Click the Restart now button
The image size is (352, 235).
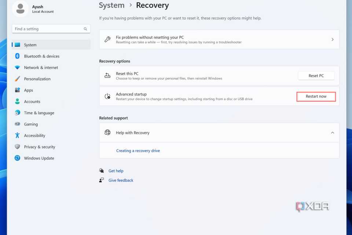316,97
